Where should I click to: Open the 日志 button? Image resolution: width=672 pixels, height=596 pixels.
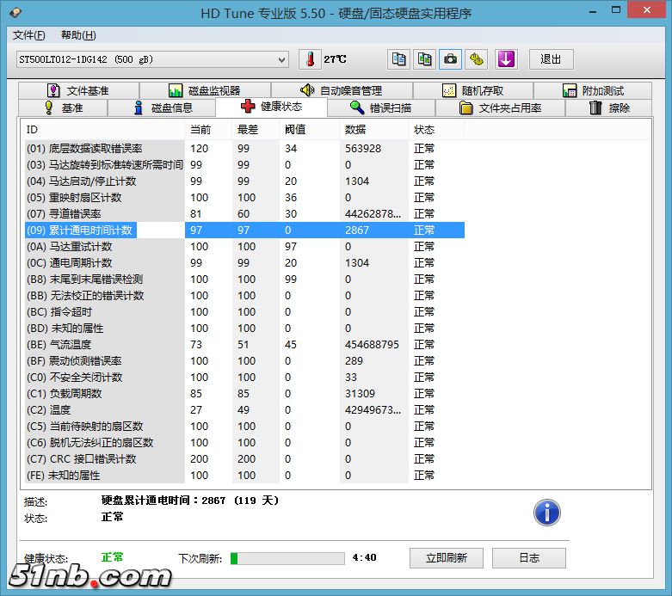pos(529,558)
